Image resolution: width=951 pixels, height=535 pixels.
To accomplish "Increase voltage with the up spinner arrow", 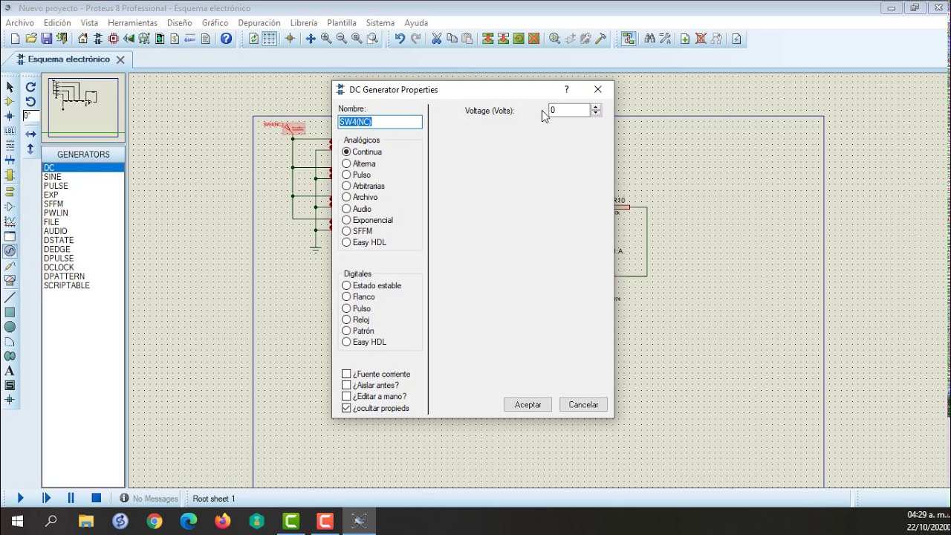I will [x=595, y=107].
